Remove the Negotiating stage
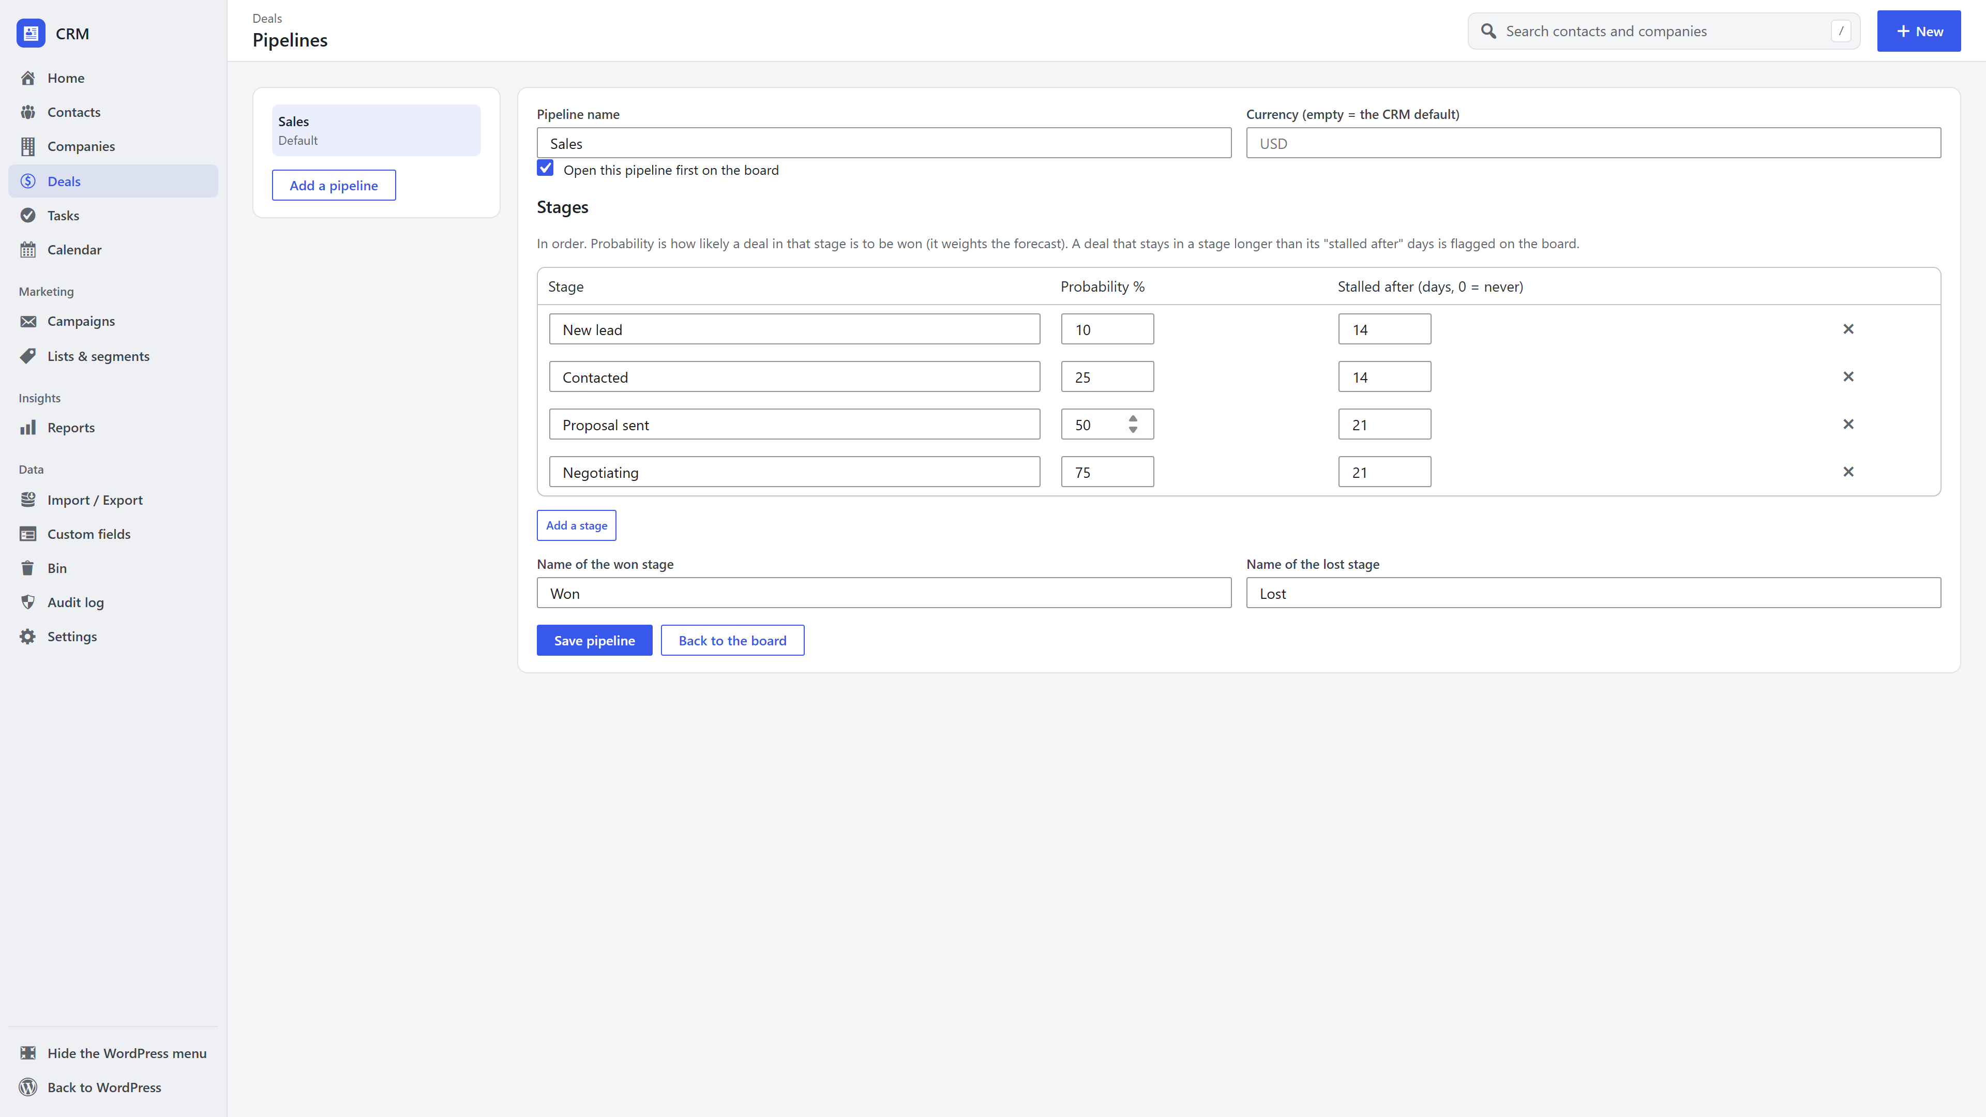Viewport: 1986px width, 1117px height. click(x=1848, y=472)
